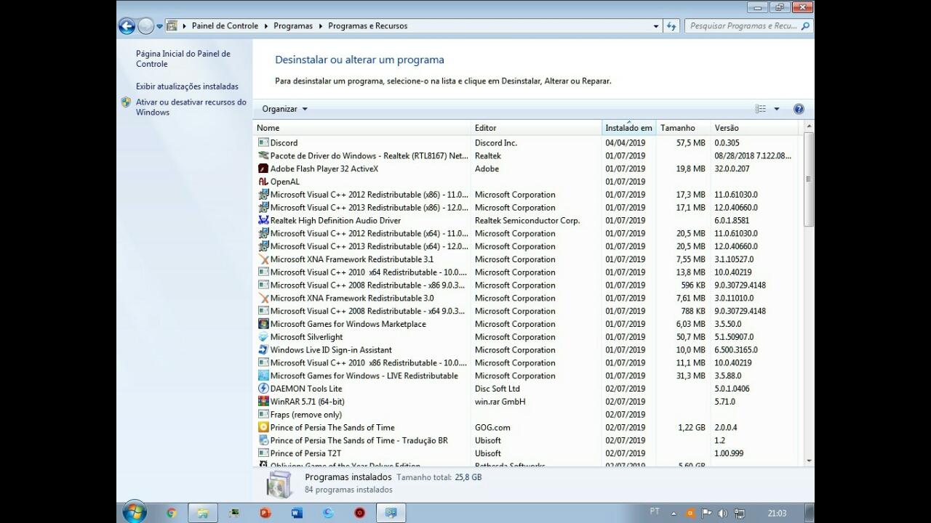This screenshot has height=523, width=931.
Task: Click the scrollbar up arrow
Action: point(809,126)
